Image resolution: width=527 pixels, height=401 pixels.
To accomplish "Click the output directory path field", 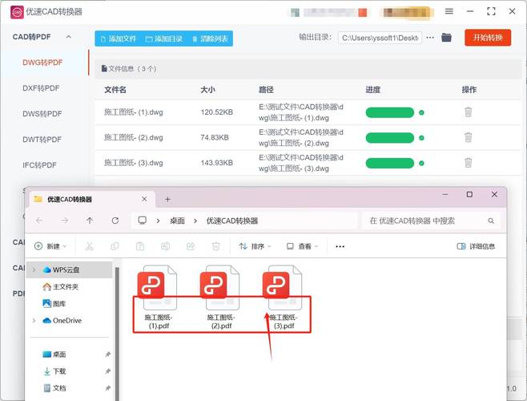I will click(x=380, y=38).
